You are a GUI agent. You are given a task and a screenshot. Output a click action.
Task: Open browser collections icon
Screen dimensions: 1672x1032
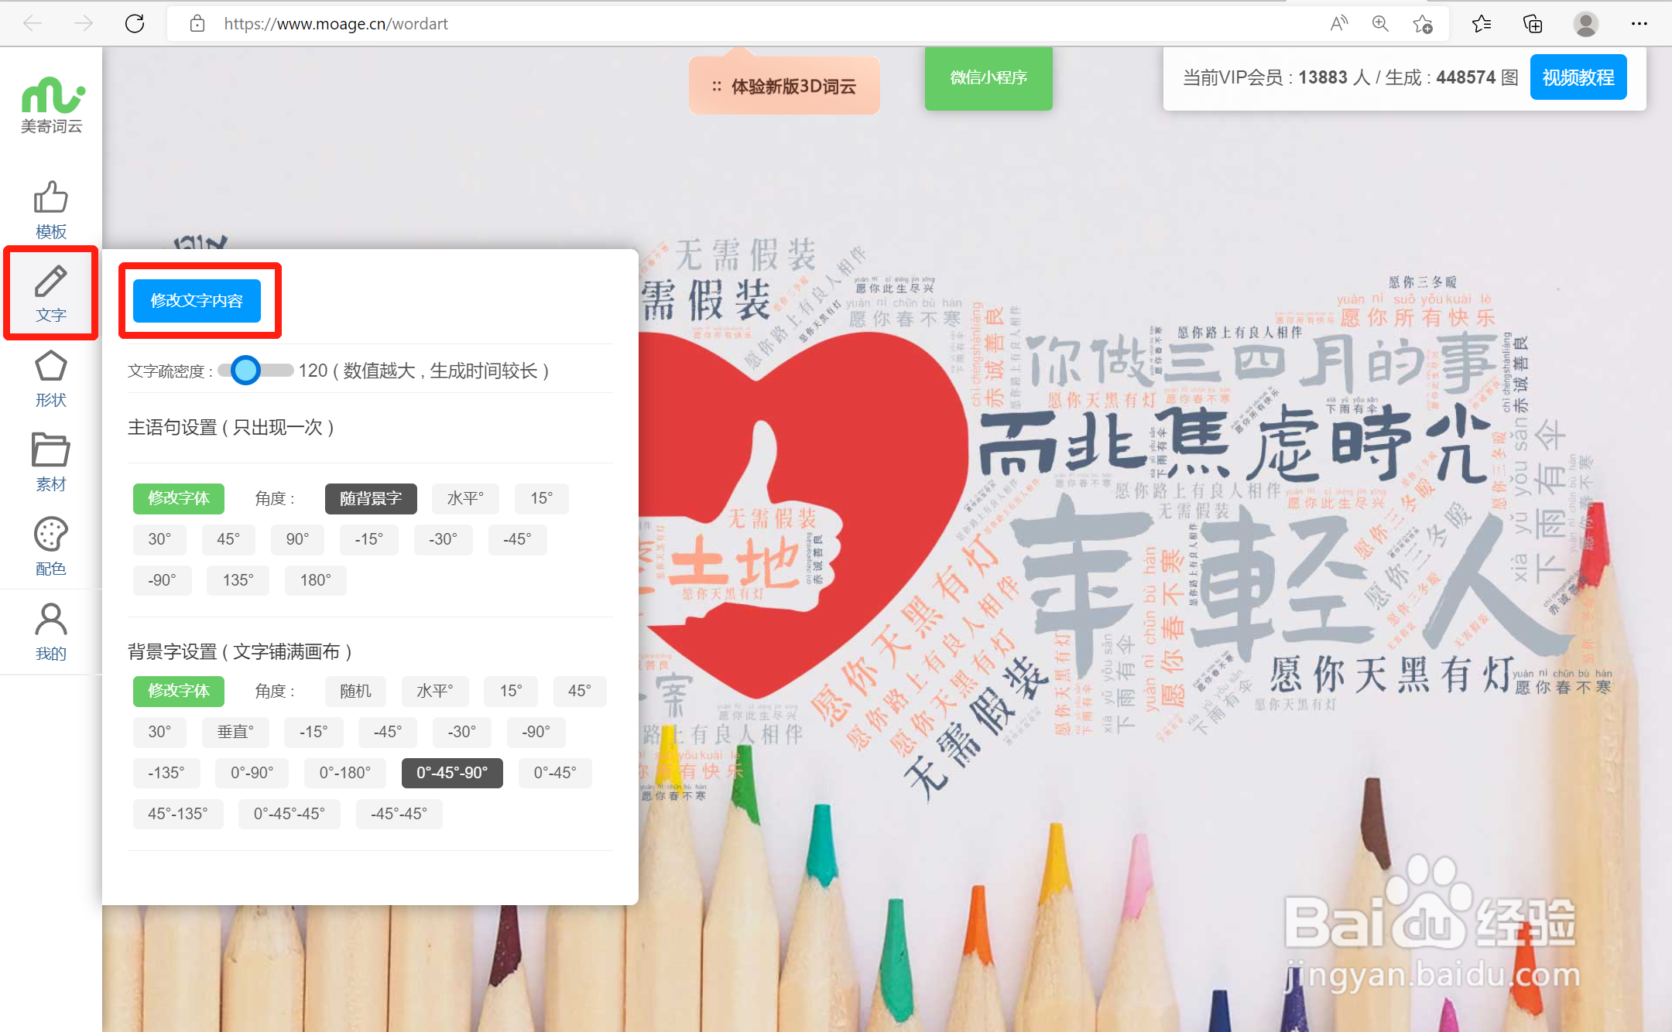[x=1532, y=24]
